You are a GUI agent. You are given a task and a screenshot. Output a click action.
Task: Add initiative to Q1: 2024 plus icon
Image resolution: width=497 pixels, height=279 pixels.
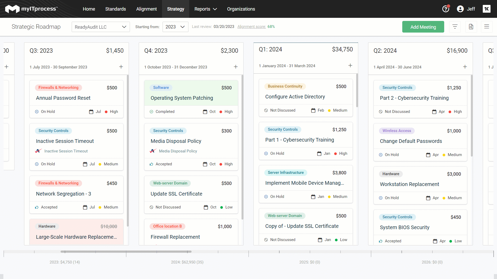click(x=350, y=66)
